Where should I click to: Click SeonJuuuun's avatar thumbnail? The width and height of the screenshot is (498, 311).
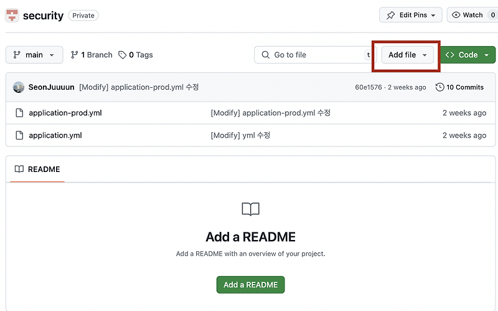[x=19, y=87]
